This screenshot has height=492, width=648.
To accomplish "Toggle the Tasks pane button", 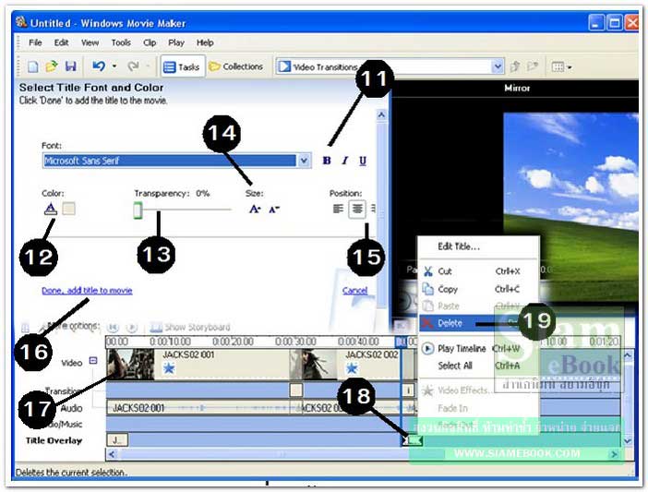I will [x=182, y=66].
